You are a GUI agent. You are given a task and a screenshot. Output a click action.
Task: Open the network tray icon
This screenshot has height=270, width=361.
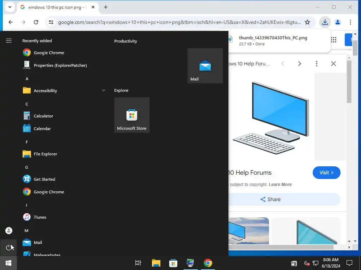click(x=316, y=263)
